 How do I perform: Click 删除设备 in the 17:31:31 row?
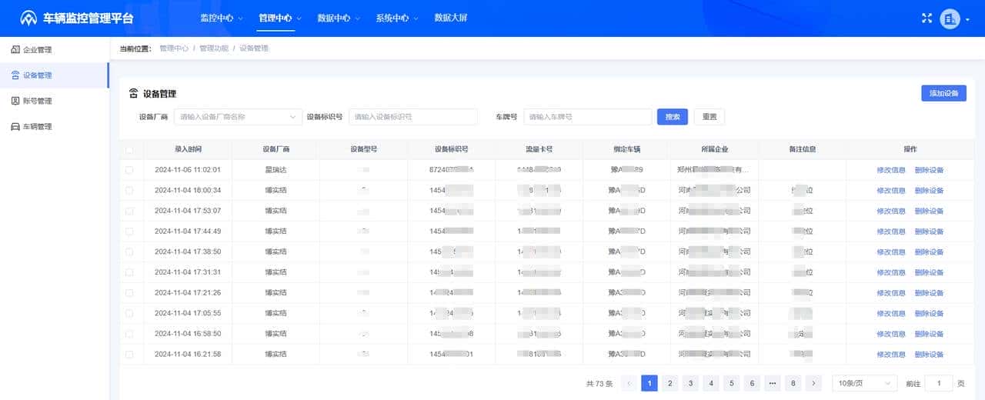coord(929,272)
